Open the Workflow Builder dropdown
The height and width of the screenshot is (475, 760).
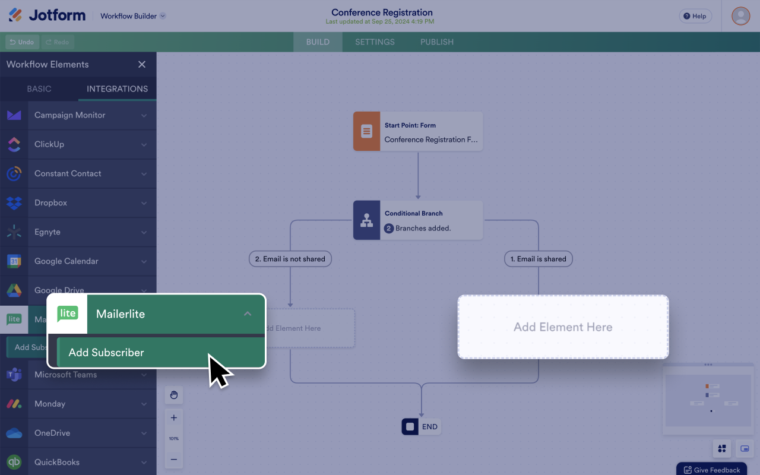tap(133, 16)
